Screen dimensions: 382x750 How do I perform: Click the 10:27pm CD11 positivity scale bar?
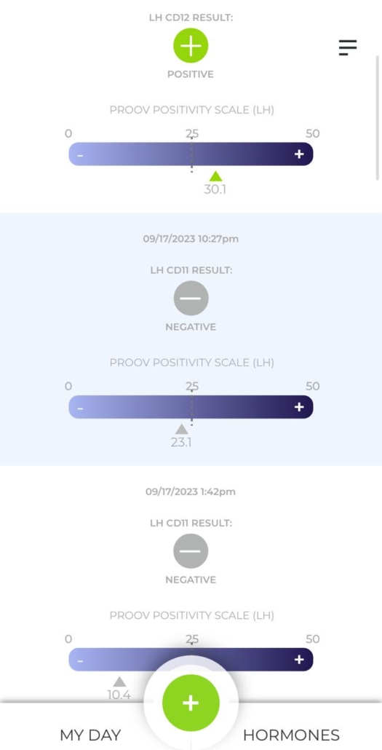tap(191, 406)
